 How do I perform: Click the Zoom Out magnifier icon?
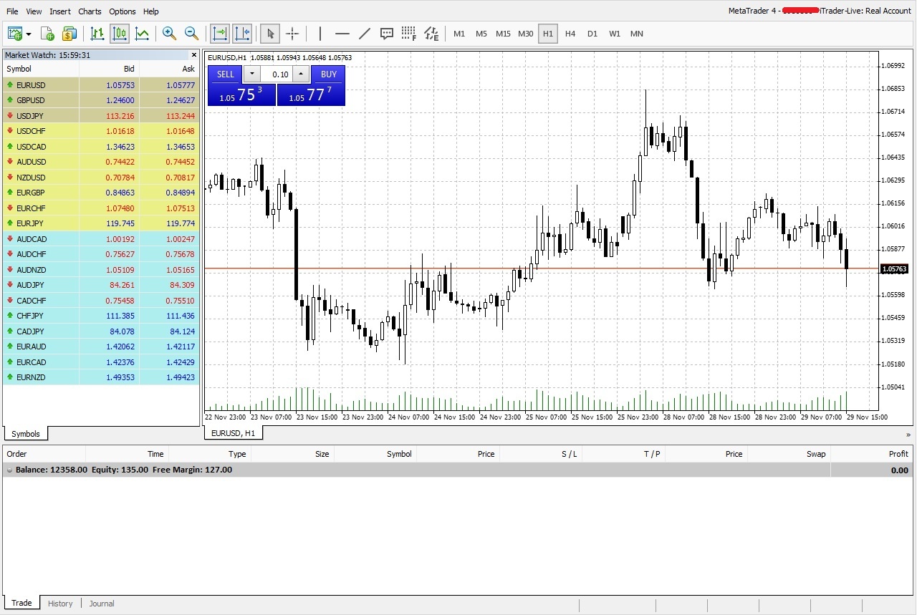[191, 34]
